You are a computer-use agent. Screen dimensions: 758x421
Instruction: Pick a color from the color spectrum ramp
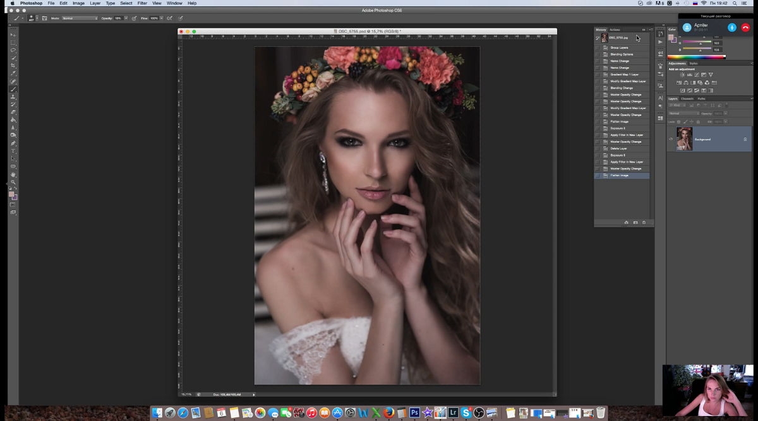click(696, 57)
